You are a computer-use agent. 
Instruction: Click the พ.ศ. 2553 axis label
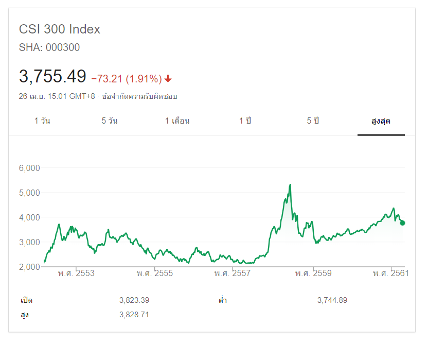pyautogui.click(x=76, y=273)
